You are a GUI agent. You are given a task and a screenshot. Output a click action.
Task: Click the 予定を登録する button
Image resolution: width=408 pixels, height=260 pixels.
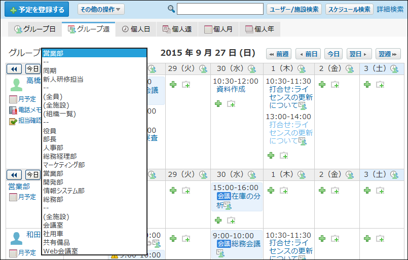coord(36,9)
